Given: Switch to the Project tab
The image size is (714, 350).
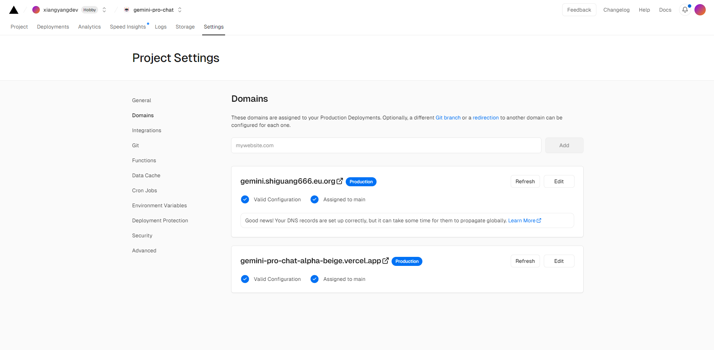Looking at the screenshot, I should tap(19, 27).
